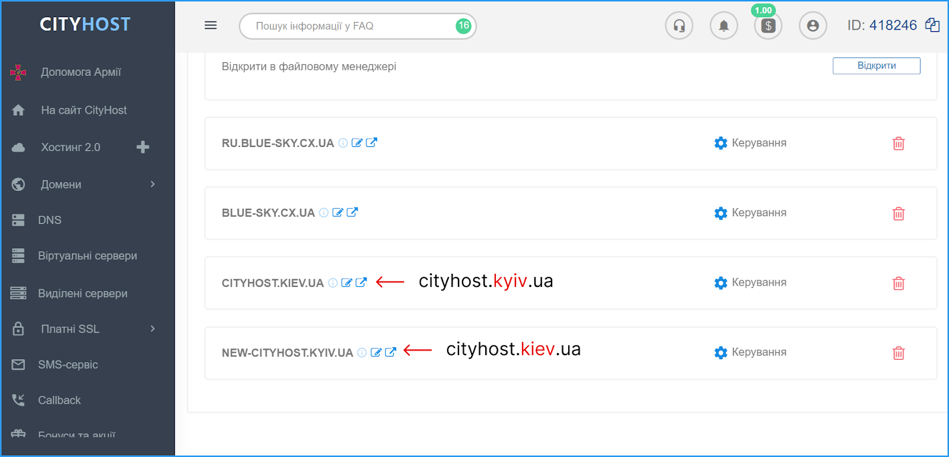The height and width of the screenshot is (457, 949).
Task: Open Керування for CITYHOST.KIEV.UA
Action: (x=750, y=283)
